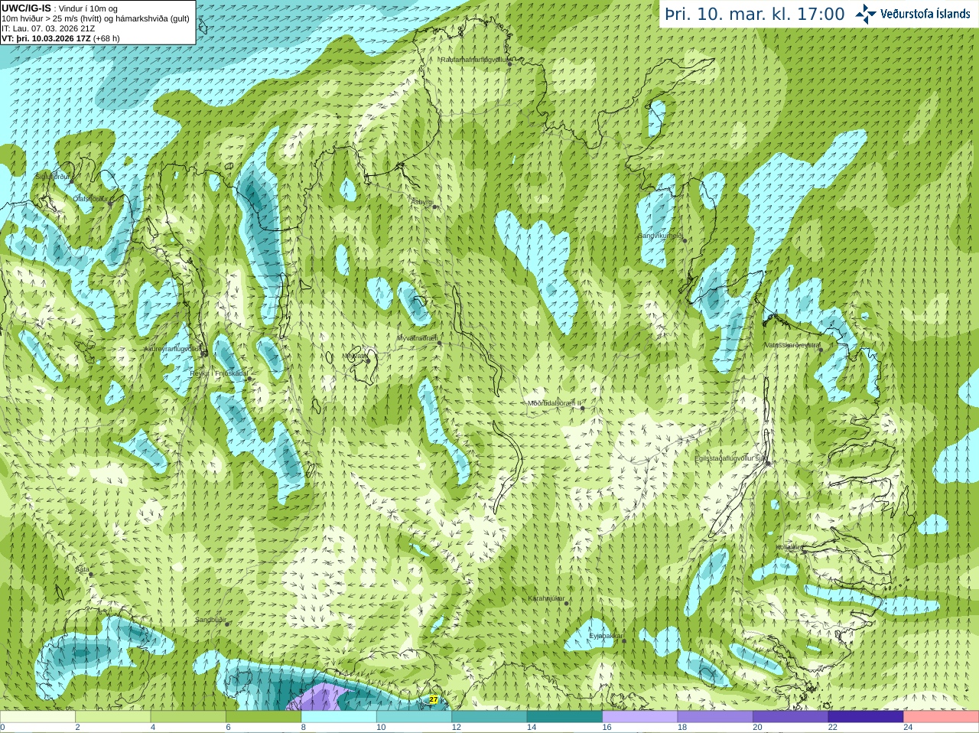Click the 18–20 m/s legend swatch
Viewport: 979px width, 733px height.
tap(715, 717)
